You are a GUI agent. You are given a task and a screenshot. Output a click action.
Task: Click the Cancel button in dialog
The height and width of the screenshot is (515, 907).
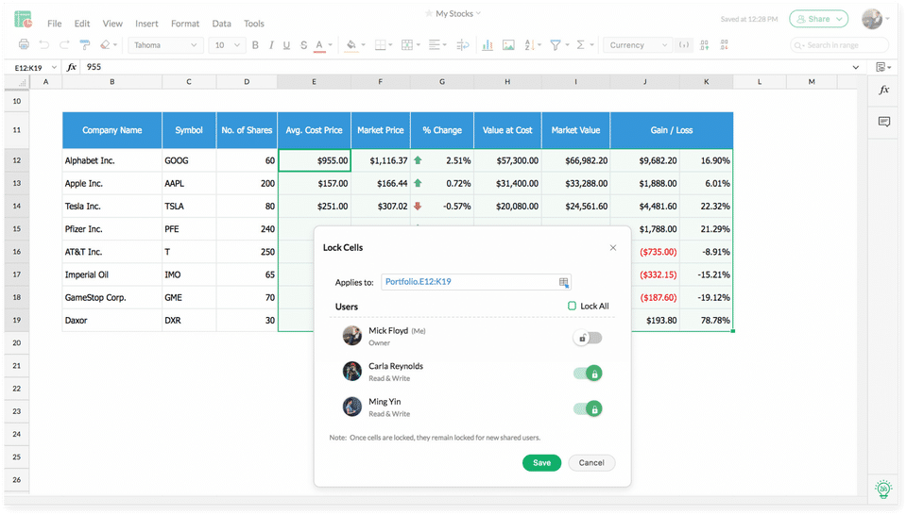[x=591, y=463]
